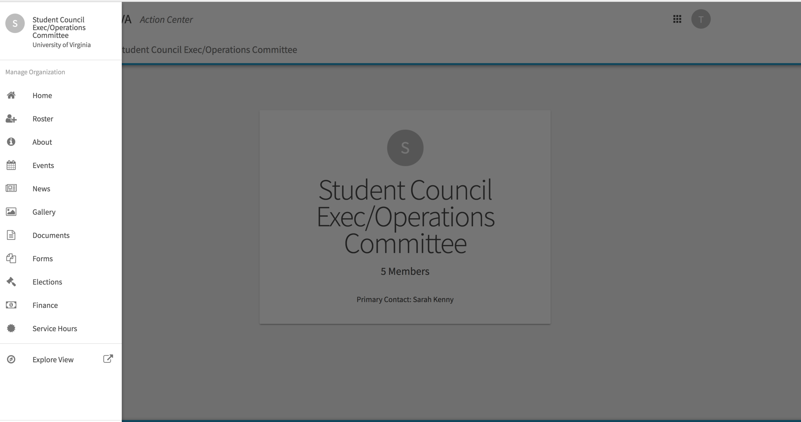Go to Elections in the sidebar
801x422 pixels.
(x=61, y=282)
